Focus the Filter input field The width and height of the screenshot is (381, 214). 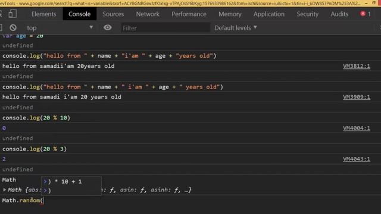tap(165, 28)
